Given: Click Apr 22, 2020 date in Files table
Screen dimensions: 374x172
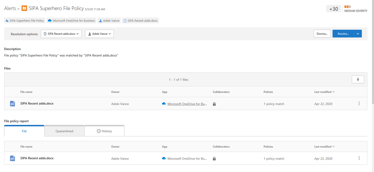Looking at the screenshot, I should tap(323, 104).
